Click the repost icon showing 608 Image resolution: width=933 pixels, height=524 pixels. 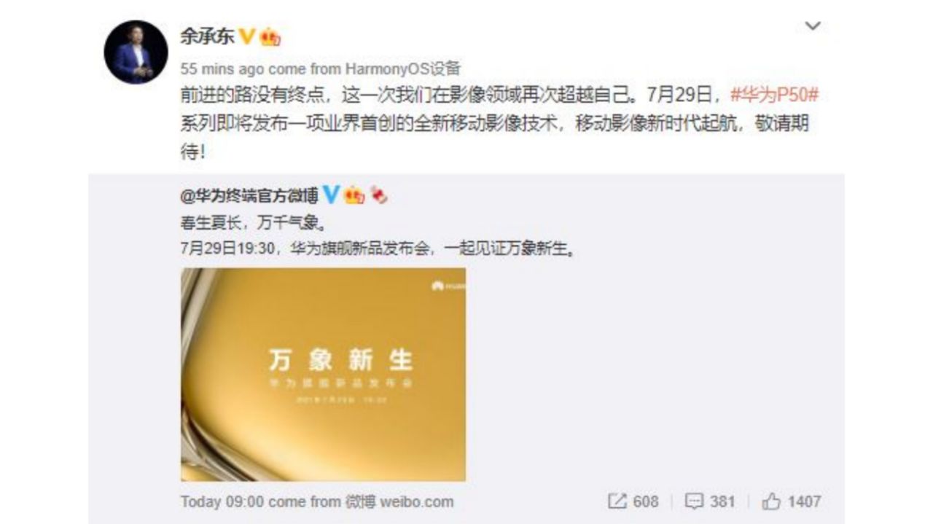coord(633,501)
